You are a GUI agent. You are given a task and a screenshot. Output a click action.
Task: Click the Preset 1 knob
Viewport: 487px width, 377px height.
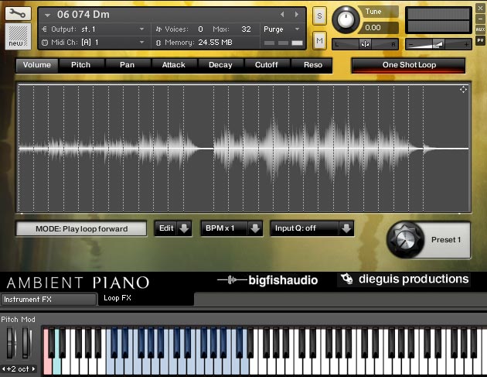(x=405, y=239)
